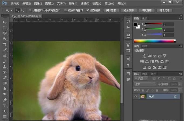Click the zoom in magnifier icon
184x121 pixels.
click(x=18, y=10)
